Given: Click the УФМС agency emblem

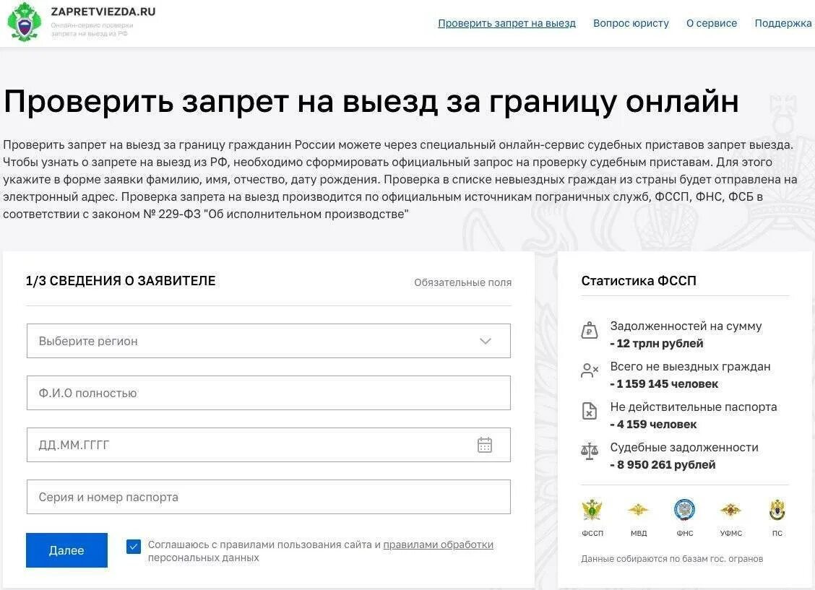Looking at the screenshot, I should (730, 510).
